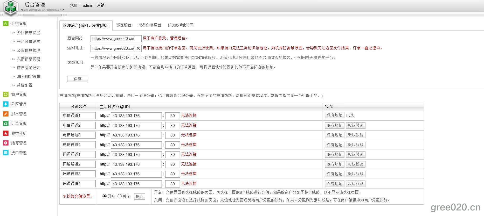Select the 关闭 radio option
This screenshot has height=216, width=484.
[x=120, y=196]
